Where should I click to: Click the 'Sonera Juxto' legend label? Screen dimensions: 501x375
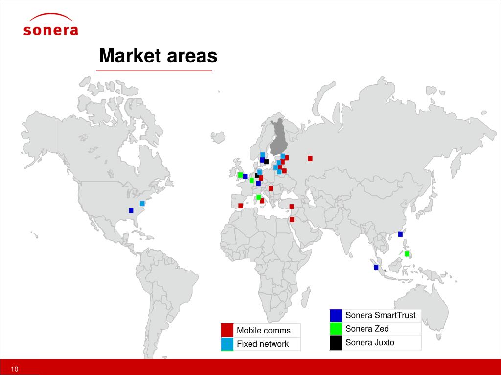pyautogui.click(x=370, y=342)
